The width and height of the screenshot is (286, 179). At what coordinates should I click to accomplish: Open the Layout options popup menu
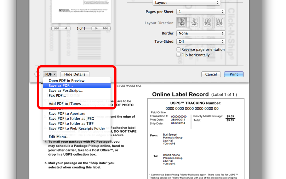[x=186, y=2]
